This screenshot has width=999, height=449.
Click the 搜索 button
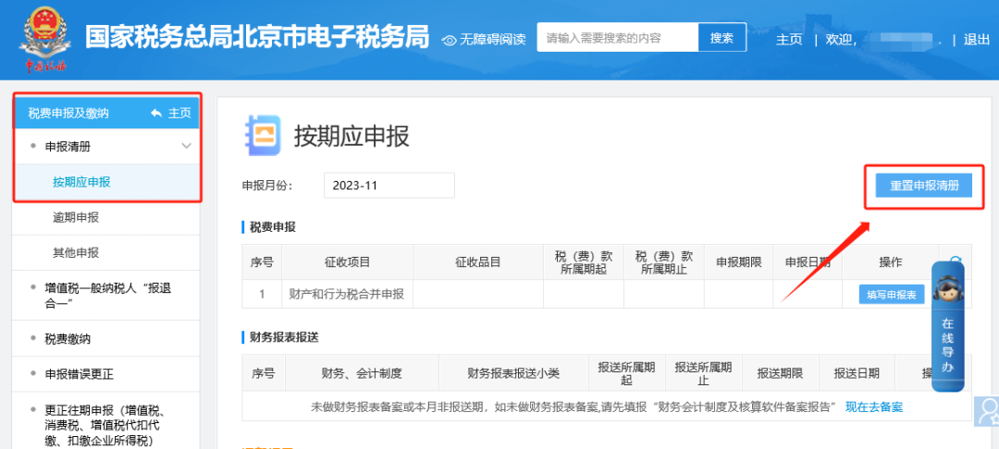click(721, 38)
